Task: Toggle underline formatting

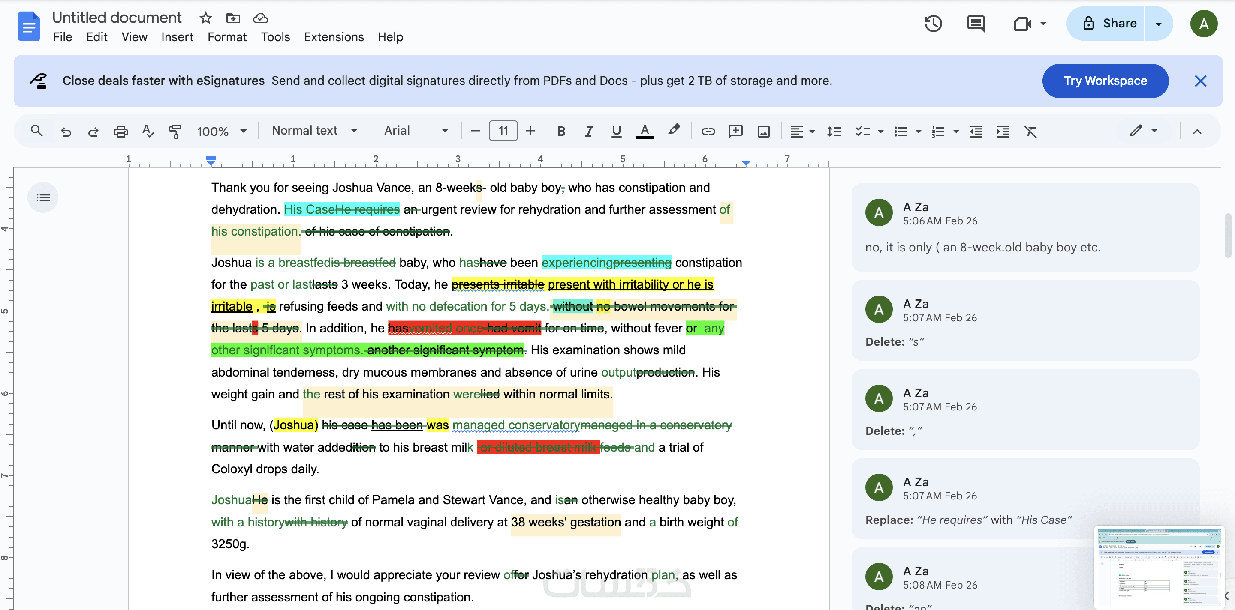Action: click(616, 131)
